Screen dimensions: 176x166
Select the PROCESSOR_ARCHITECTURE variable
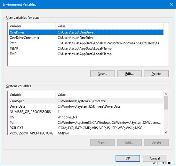(86, 133)
